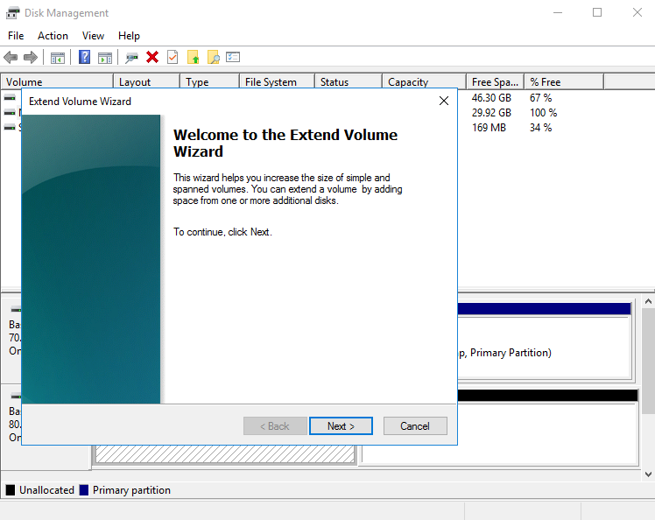
Task: Click the yellow folder with green arrow icon
Action: pyautogui.click(x=193, y=57)
